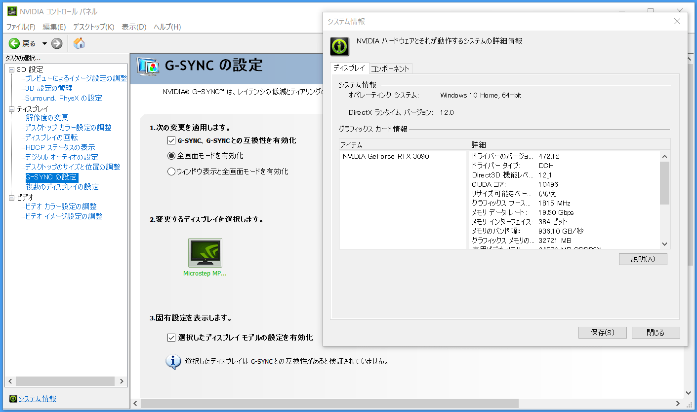Select 全画面モードを有効化 radio button

point(171,156)
